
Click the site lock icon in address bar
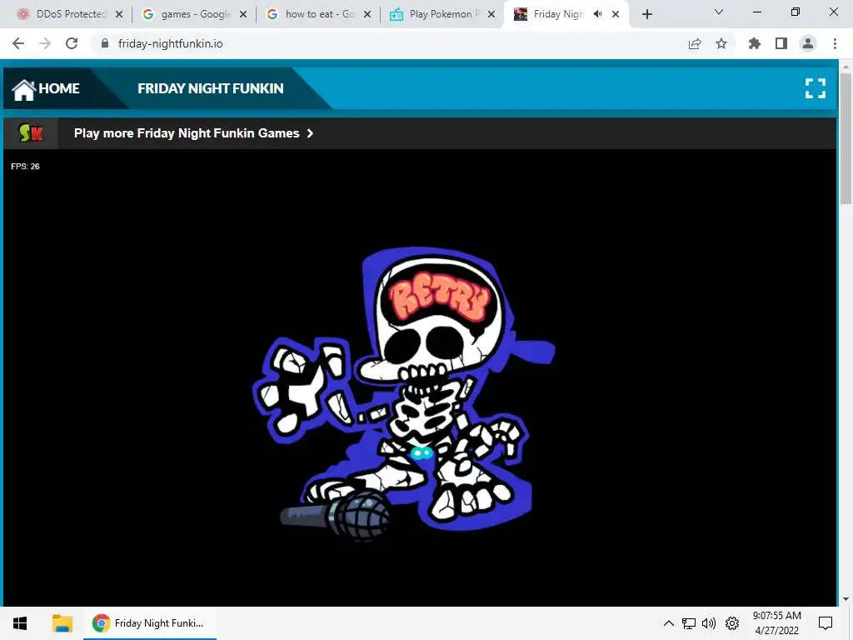click(x=105, y=43)
